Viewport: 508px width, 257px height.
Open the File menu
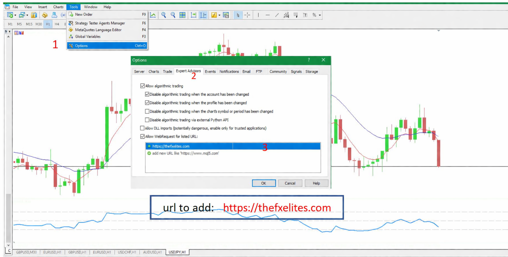point(15,7)
